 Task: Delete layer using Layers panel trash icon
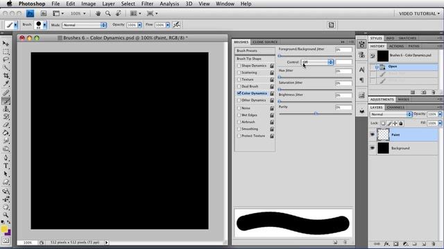434,243
